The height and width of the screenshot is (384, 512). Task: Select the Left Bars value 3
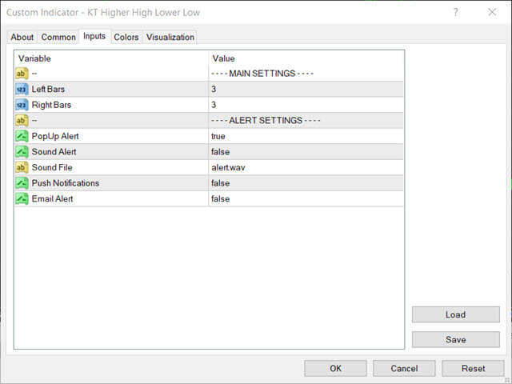click(214, 89)
